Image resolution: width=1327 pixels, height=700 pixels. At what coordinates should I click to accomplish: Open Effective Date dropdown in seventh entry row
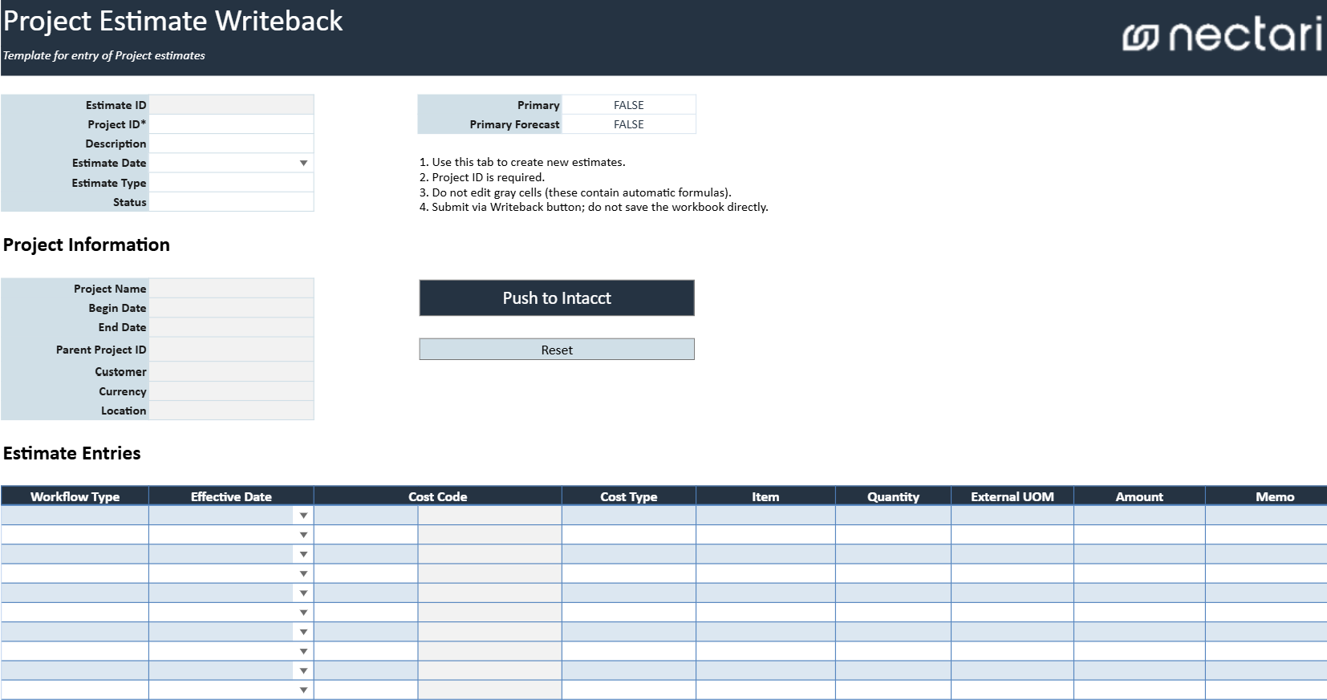click(303, 632)
